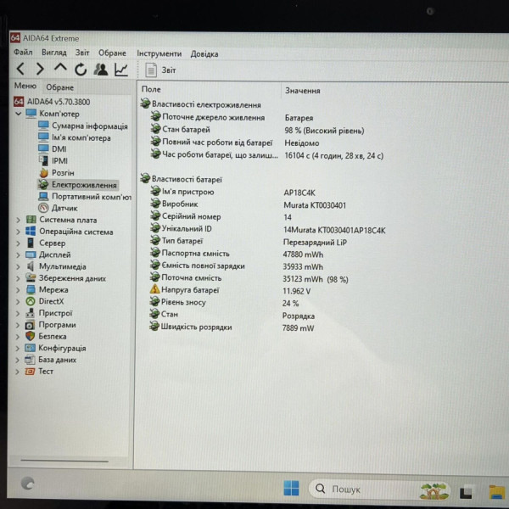Screen dimensions: 509x509
Task: Switch to the Меню tab
Action: 25,86
